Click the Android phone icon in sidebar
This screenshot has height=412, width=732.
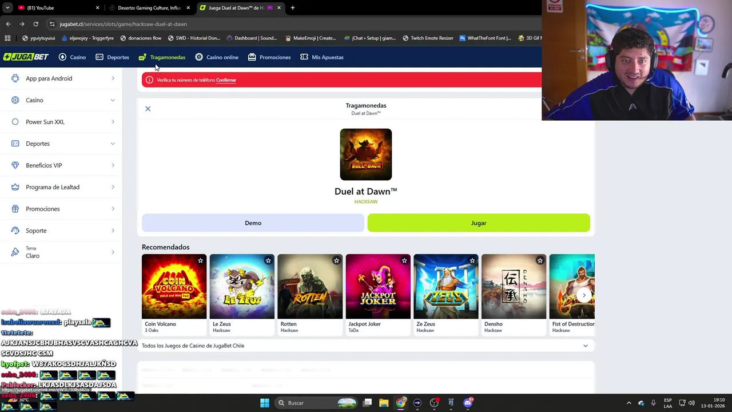tap(15, 78)
